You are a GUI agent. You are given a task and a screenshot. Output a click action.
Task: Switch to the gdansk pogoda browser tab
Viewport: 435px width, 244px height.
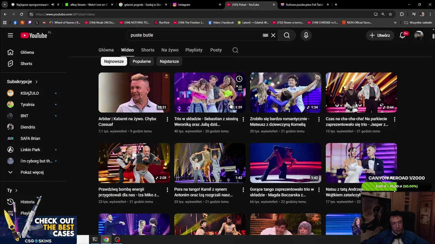(x=143, y=5)
